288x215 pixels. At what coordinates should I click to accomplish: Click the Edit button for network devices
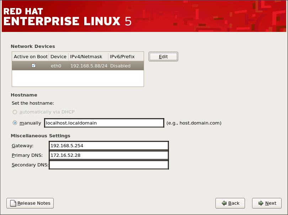pos(163,56)
